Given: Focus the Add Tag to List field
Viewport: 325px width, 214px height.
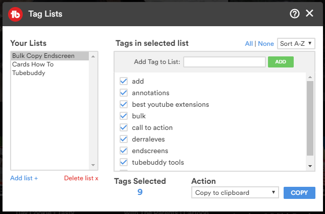Looking at the screenshot, I should coord(224,62).
